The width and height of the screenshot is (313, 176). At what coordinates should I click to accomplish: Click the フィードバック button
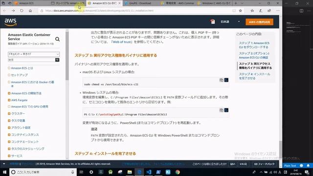click(x=264, y=164)
